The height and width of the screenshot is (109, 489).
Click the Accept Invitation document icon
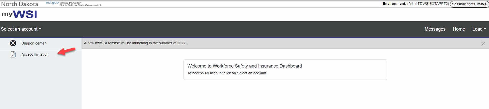13,54
